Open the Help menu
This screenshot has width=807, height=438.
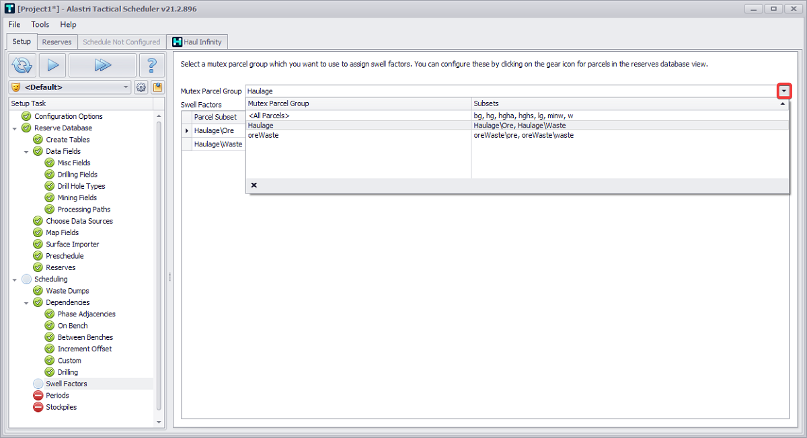[68, 24]
